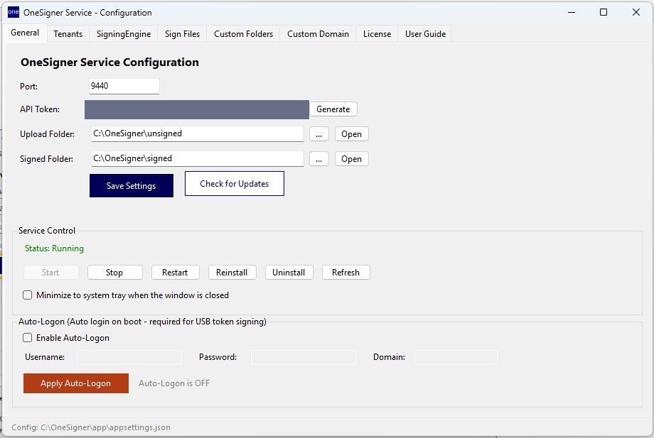The width and height of the screenshot is (654, 438).
Task: Click the Domain field
Action: pyautogui.click(x=456, y=357)
